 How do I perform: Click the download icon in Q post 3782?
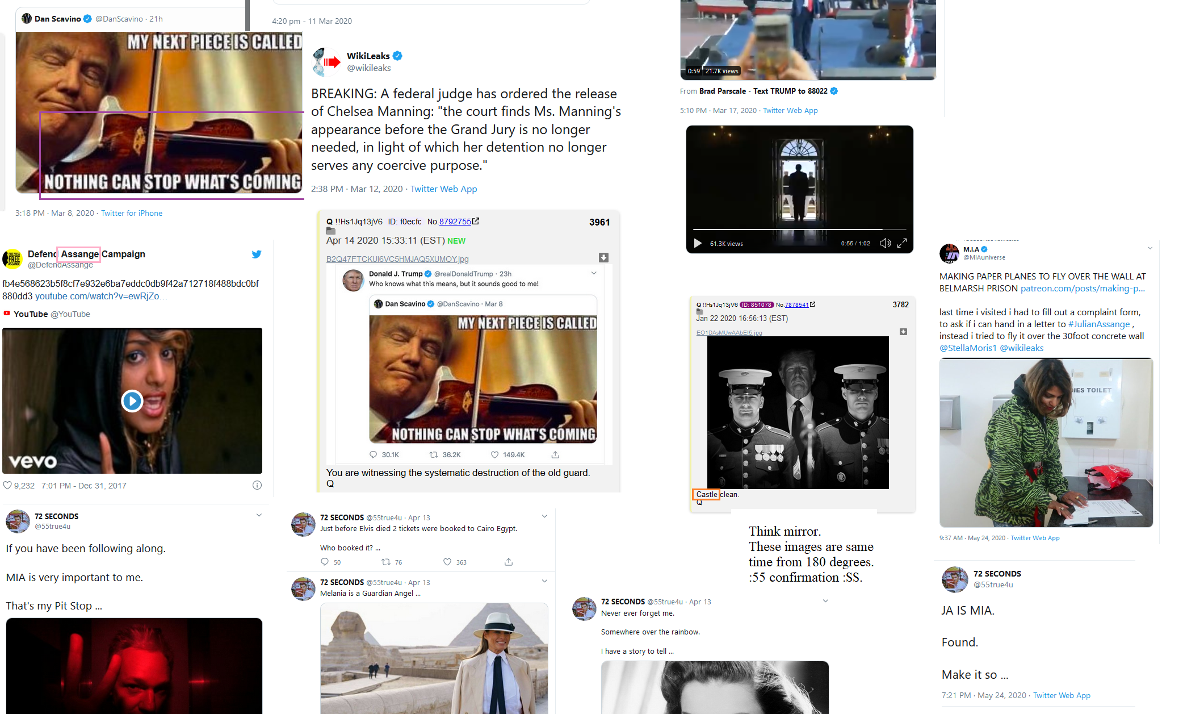click(x=903, y=332)
